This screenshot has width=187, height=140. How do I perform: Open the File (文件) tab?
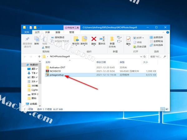tap(26, 32)
